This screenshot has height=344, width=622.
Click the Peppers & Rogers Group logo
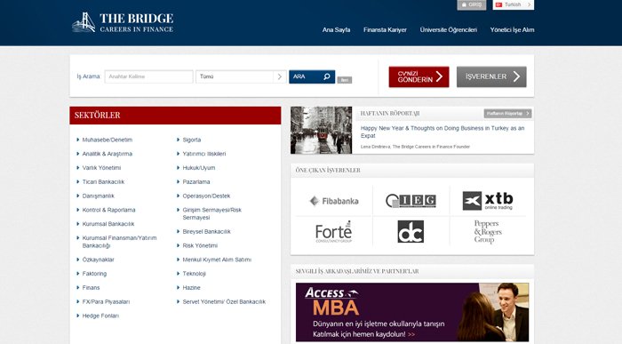pyautogui.click(x=488, y=232)
